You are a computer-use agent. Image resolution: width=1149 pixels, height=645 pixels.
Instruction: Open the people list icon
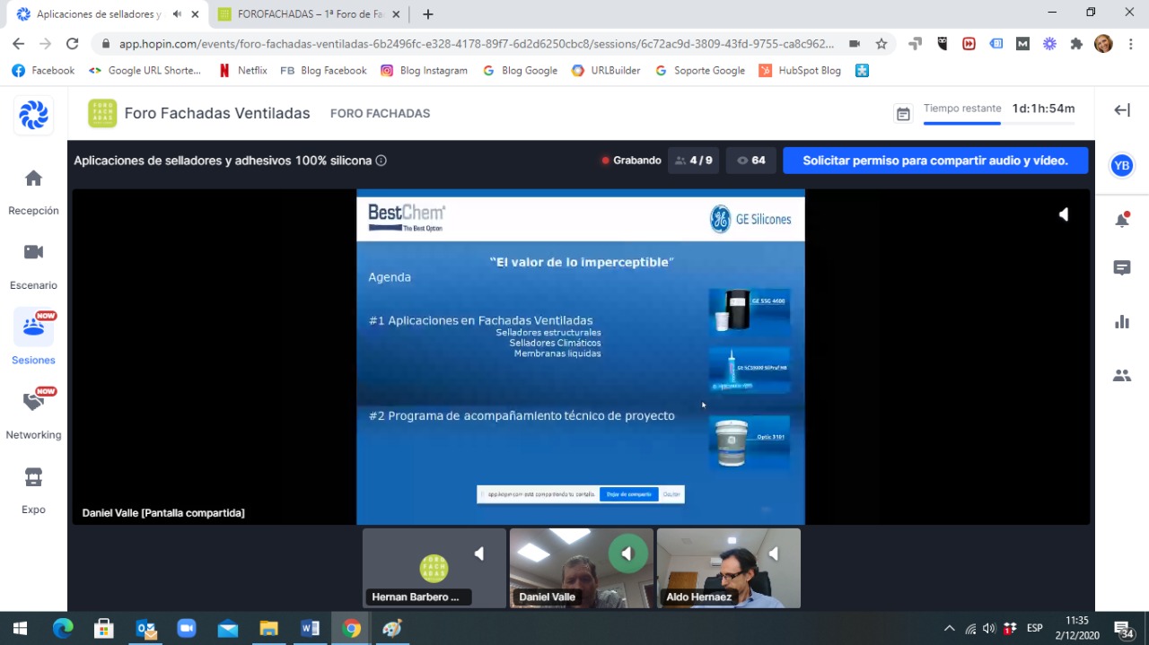[x=1122, y=375]
